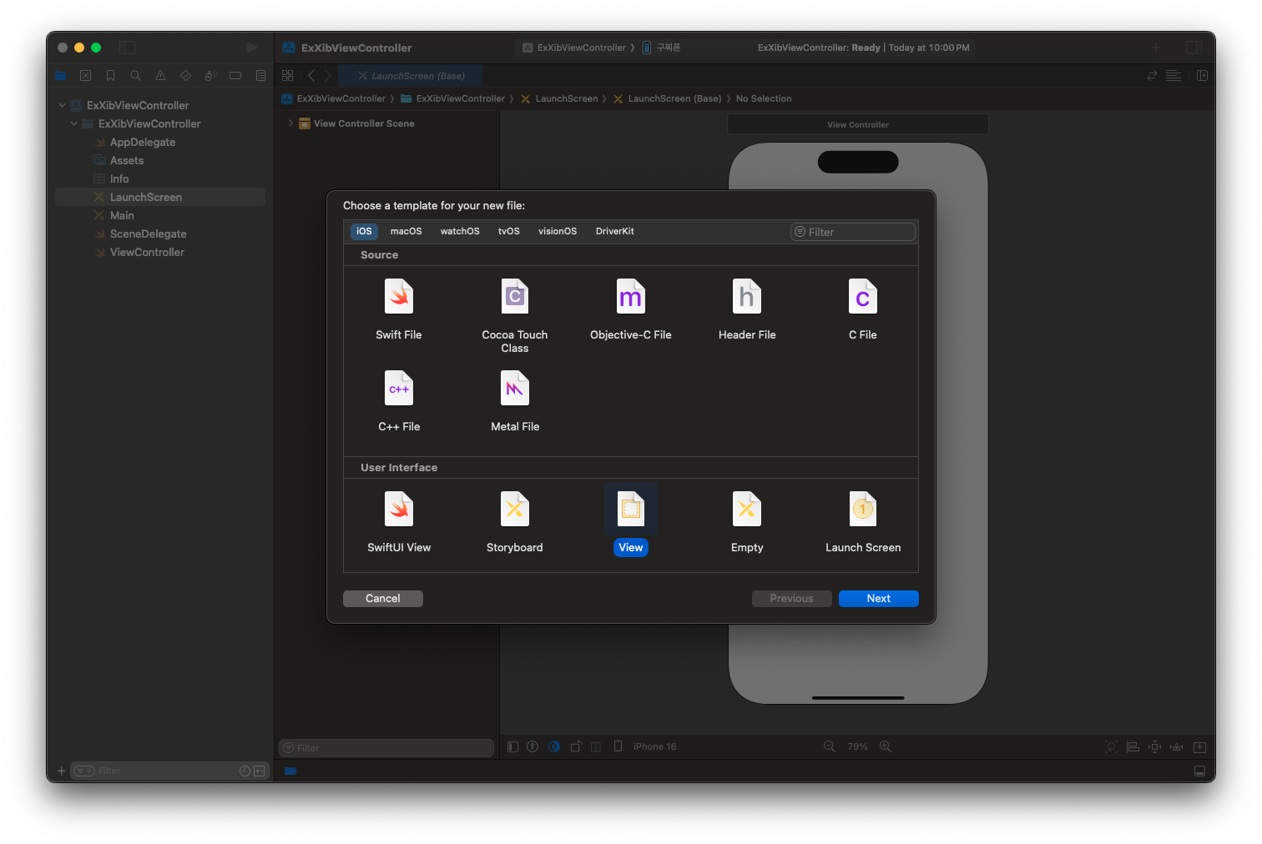This screenshot has width=1262, height=844.
Task: Select the Header File template
Action: [747, 309]
